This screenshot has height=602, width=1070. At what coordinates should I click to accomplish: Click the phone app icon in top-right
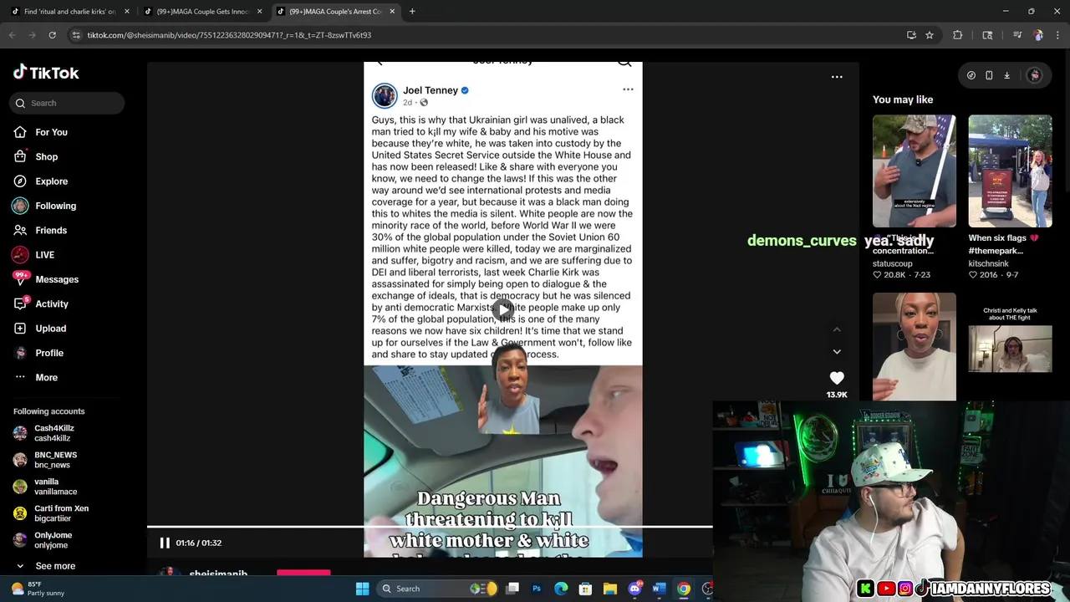pos(989,75)
